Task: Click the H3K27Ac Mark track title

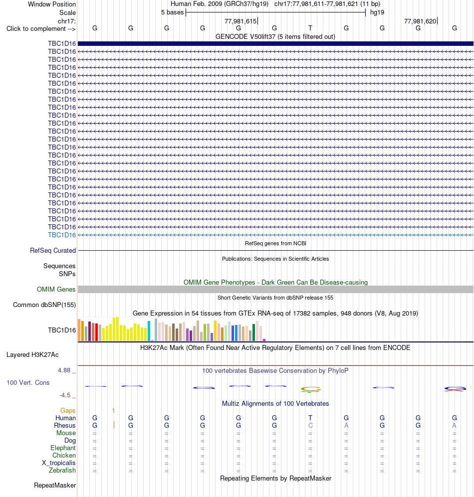Action: [x=275, y=348]
